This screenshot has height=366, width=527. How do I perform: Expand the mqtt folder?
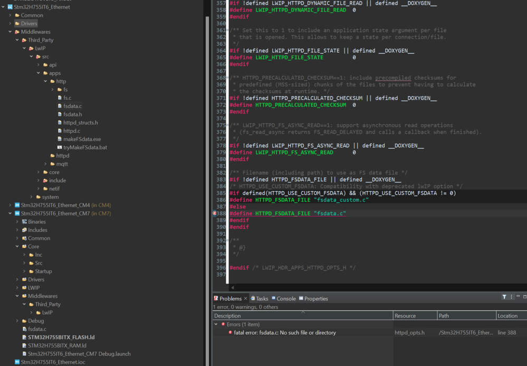pyautogui.click(x=46, y=164)
